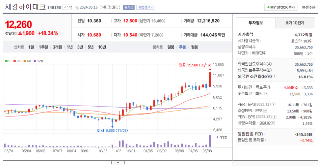Open the 동일업종 PER link
Image resolution: width=318 pixels, height=166 pixels.
pos(252,134)
